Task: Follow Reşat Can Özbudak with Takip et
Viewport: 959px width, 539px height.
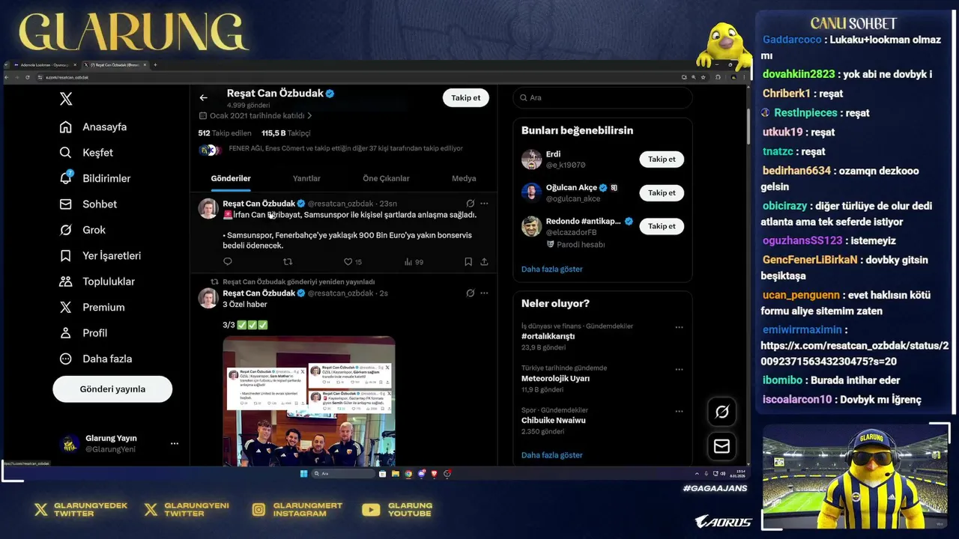Action: tap(465, 98)
